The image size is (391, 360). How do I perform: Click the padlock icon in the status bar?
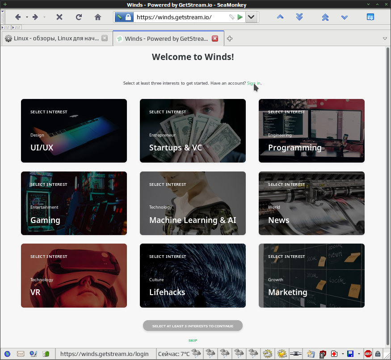tap(378, 354)
